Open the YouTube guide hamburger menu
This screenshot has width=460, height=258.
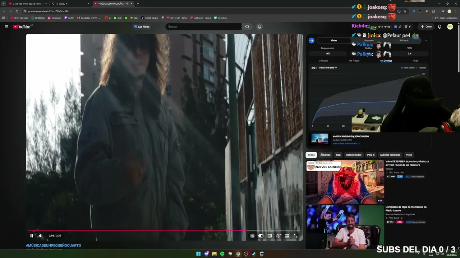tap(6, 27)
